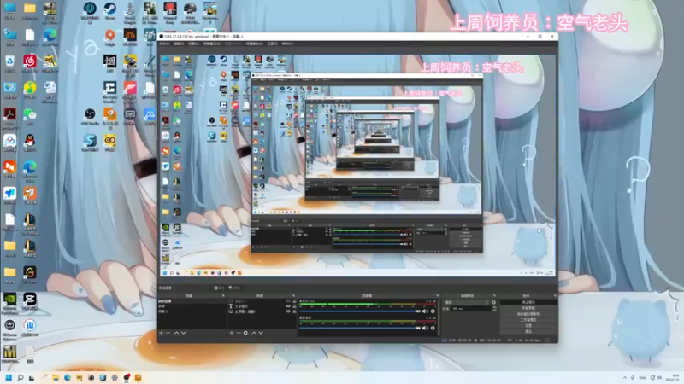Toggle lock on 文字显示 source
The image size is (684, 384).
coord(294,306)
